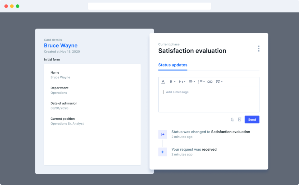Screen dimensions: 299x185
Task: Insert an image into the message
Action: (218, 81)
